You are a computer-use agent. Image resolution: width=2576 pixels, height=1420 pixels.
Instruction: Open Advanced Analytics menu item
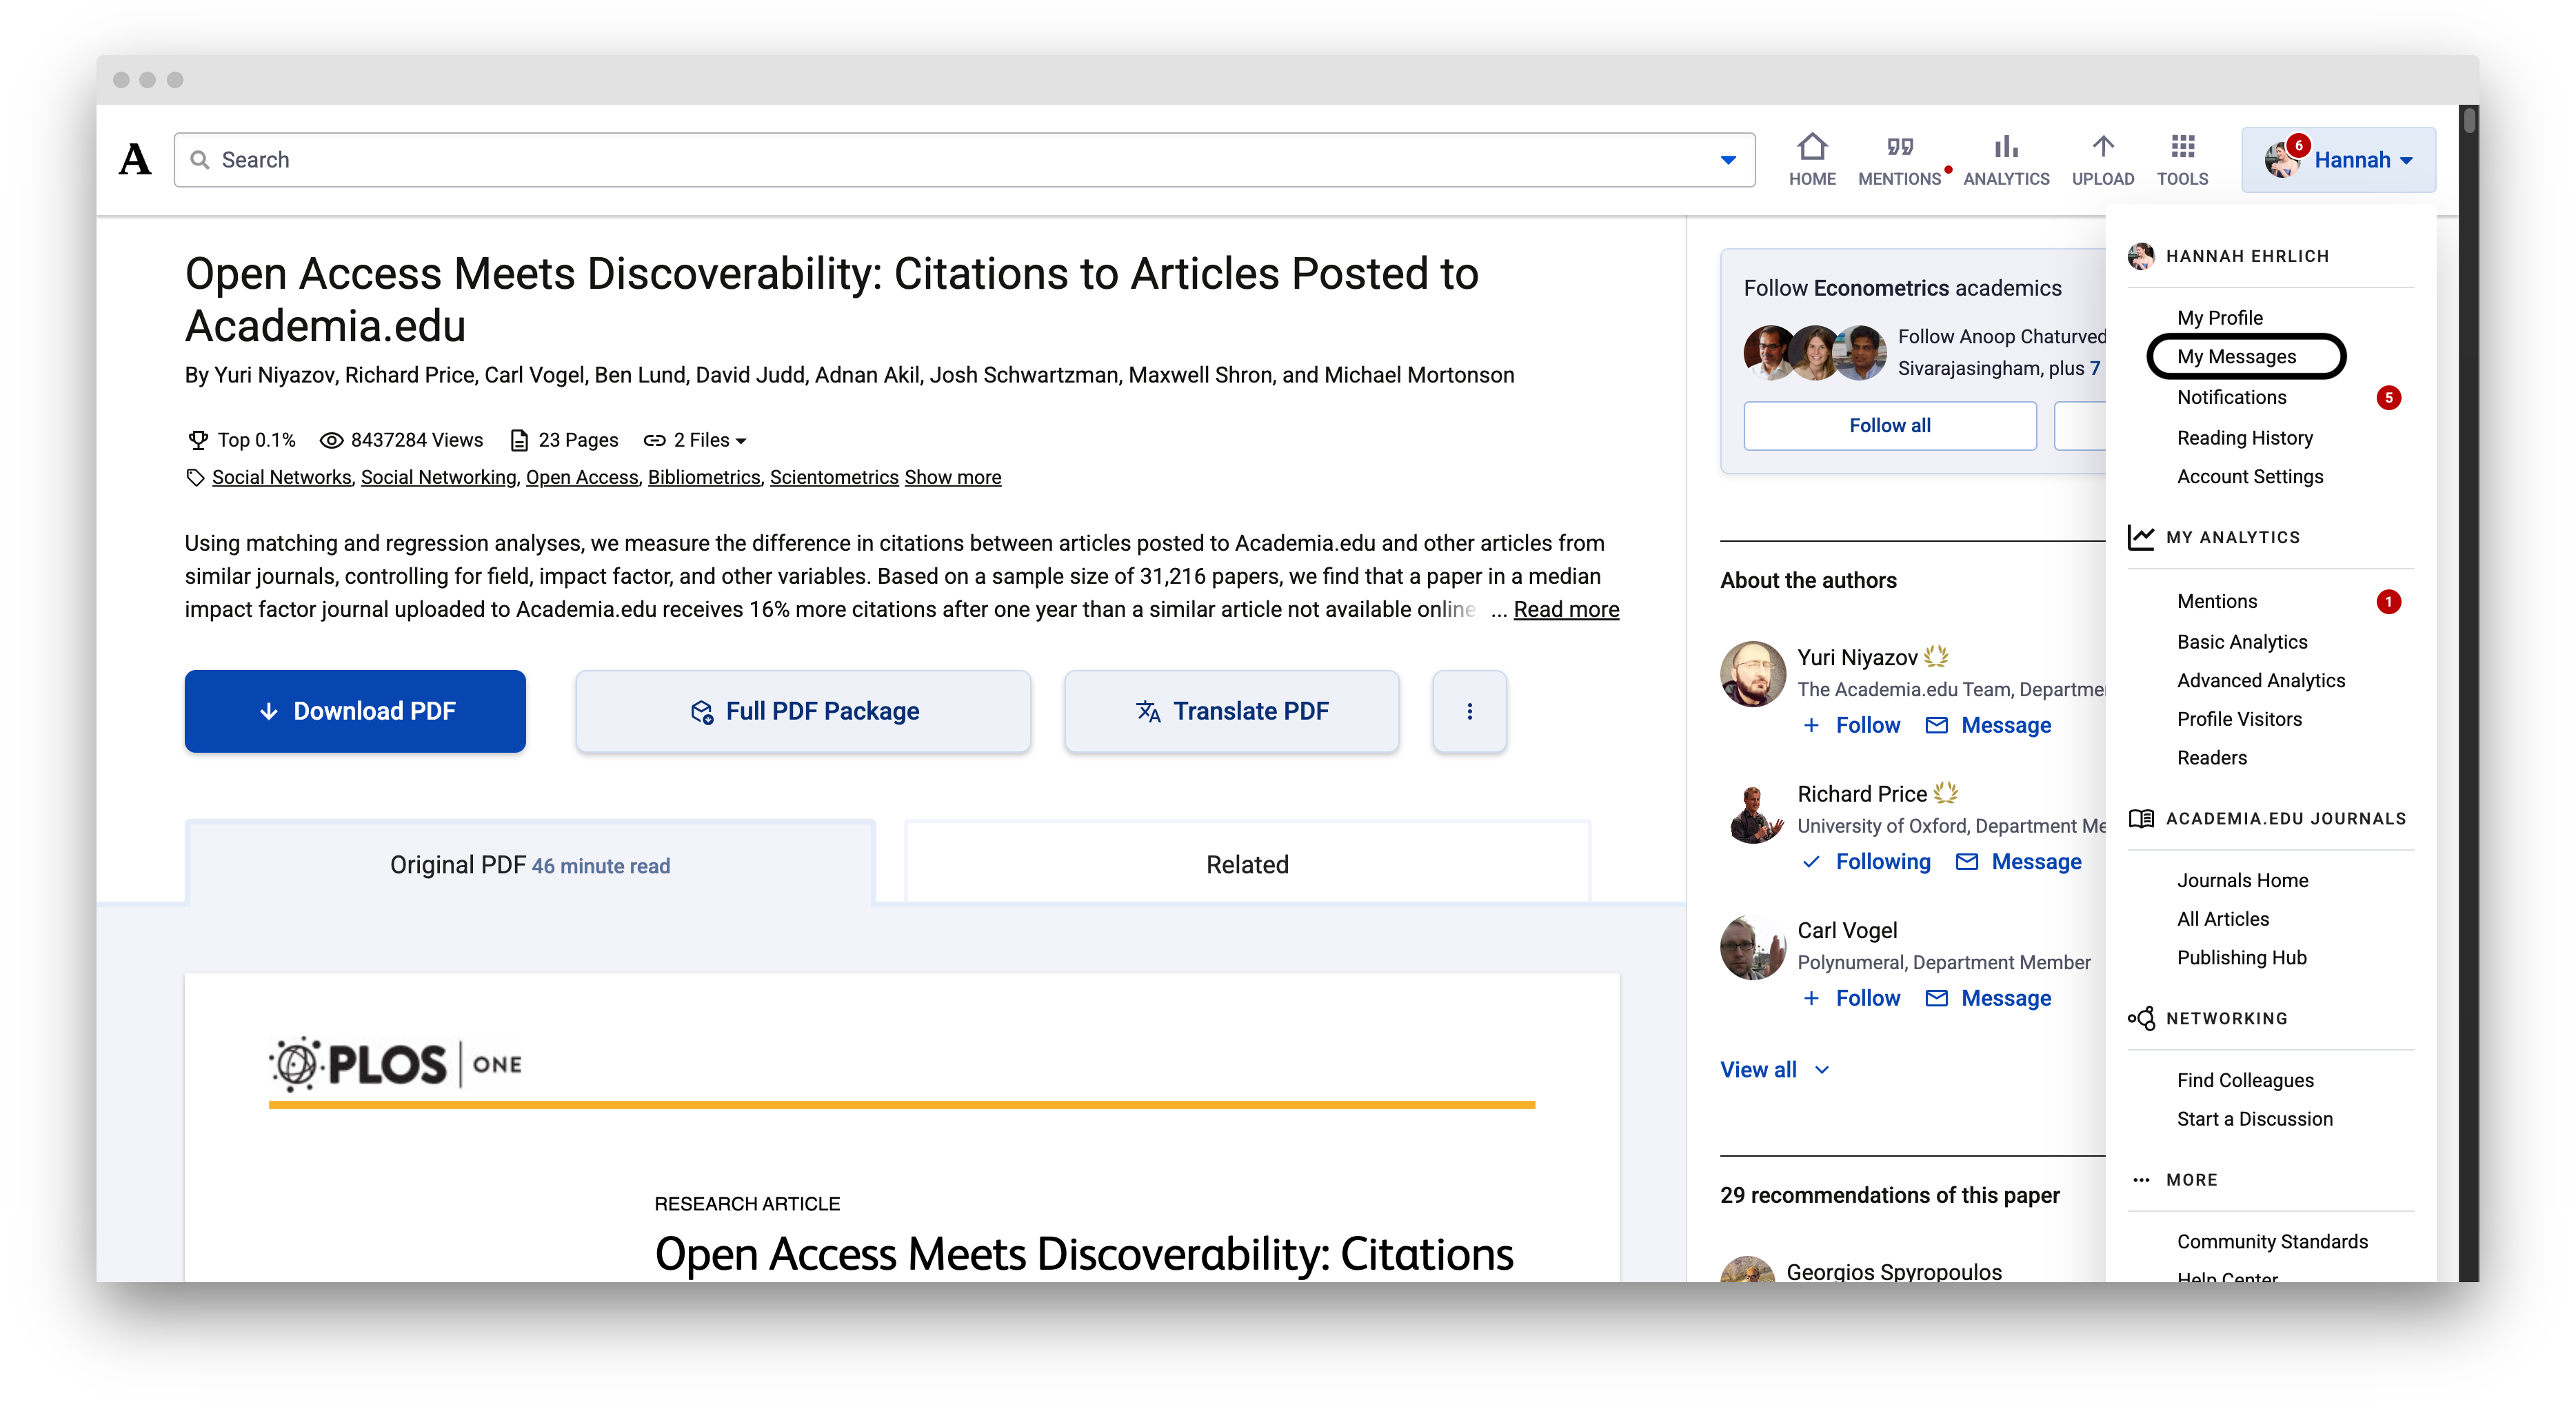pyautogui.click(x=2260, y=680)
